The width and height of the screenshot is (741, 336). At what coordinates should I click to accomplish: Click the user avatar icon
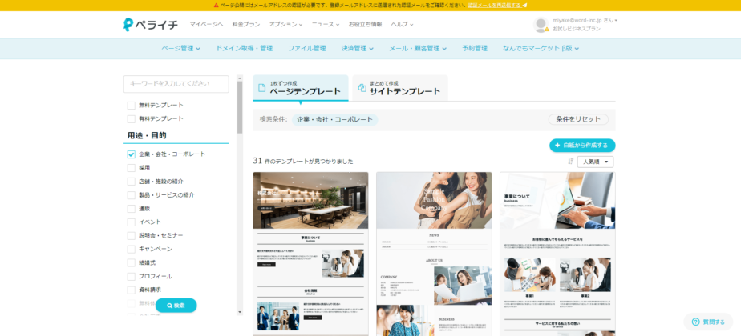click(541, 25)
